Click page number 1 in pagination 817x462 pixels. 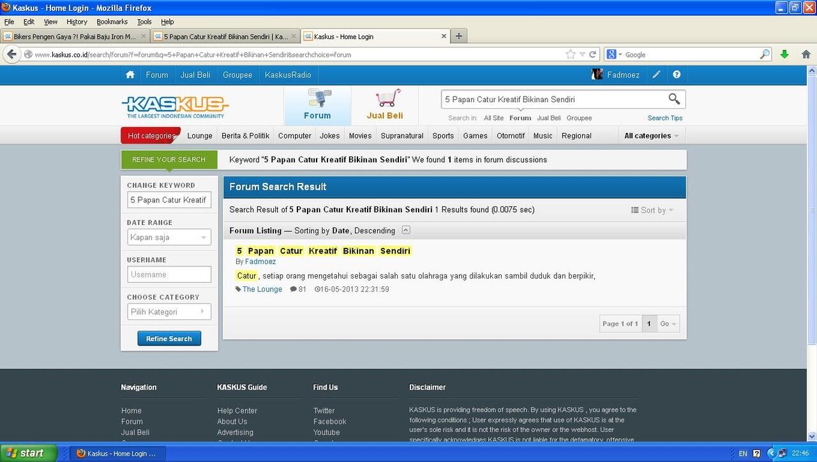tap(649, 324)
